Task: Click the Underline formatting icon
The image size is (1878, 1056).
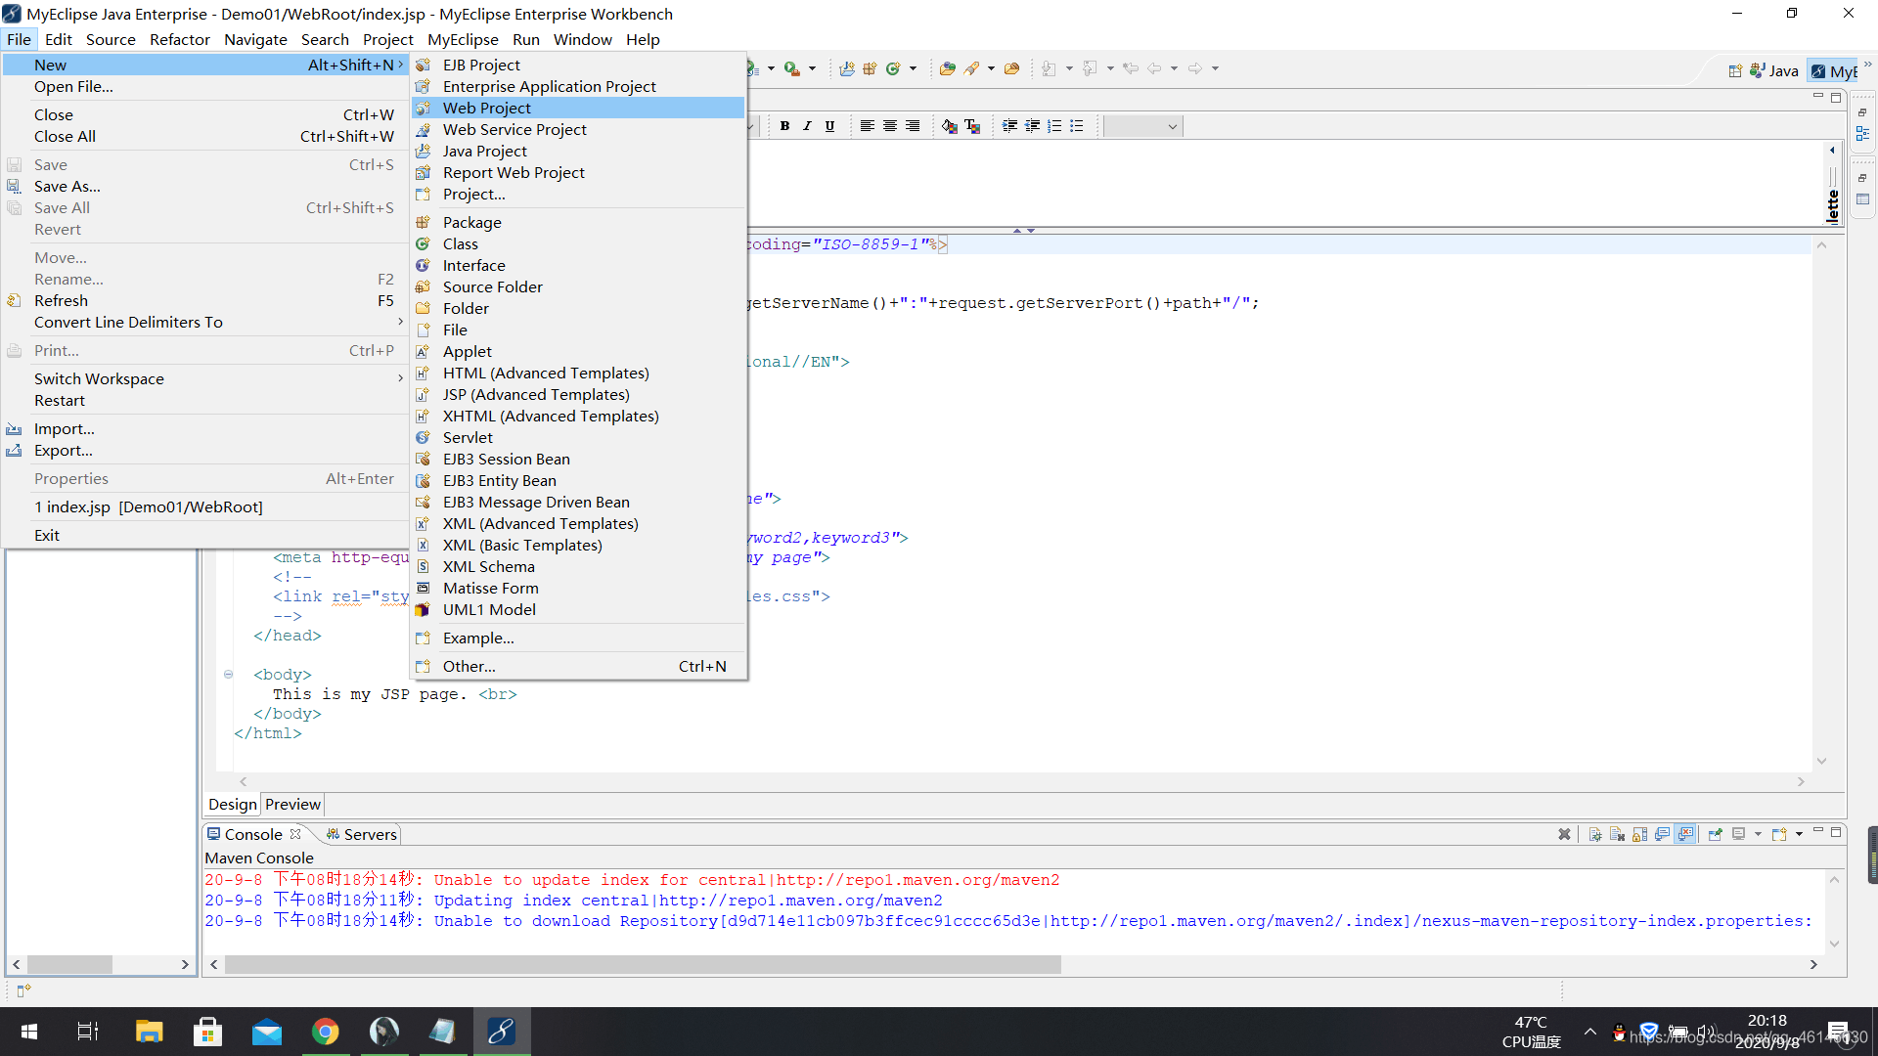Action: click(x=829, y=126)
